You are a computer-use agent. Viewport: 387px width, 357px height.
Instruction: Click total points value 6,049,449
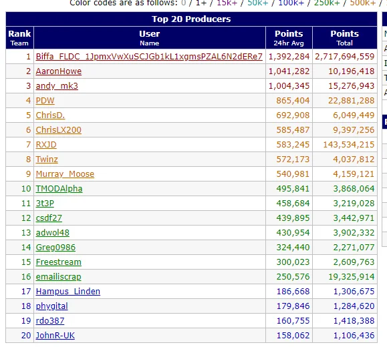354,115
